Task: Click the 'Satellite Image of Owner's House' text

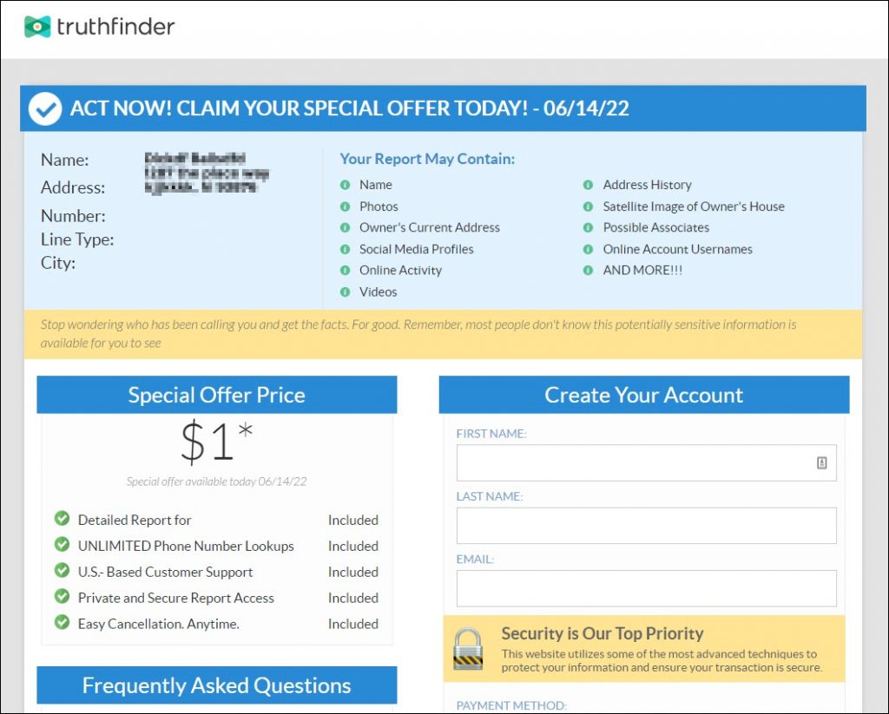Action: (x=694, y=206)
